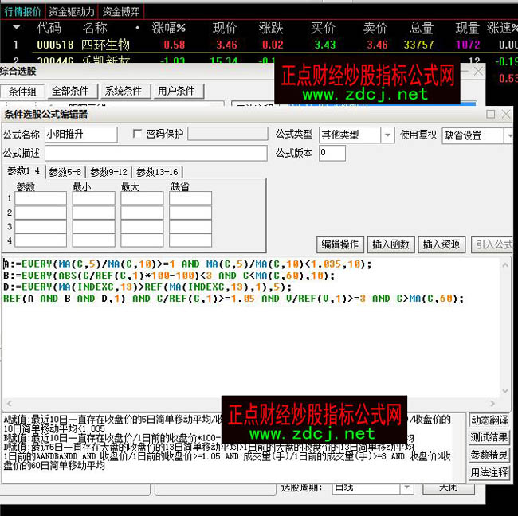Close the 条件选股公式编辑器 dialog
This screenshot has height=516, width=518.
pos(507,115)
